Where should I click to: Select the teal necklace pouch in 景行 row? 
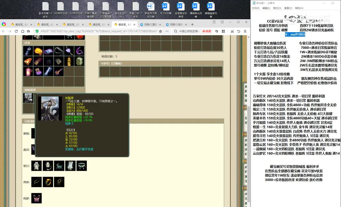tap(59, 166)
